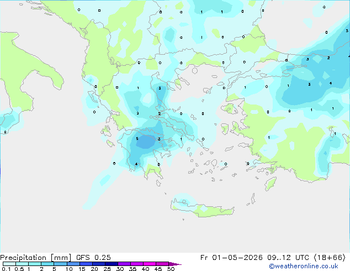Click the 1–2 mm legend swatch
This screenshot has height=271, width=350.
[35, 264]
